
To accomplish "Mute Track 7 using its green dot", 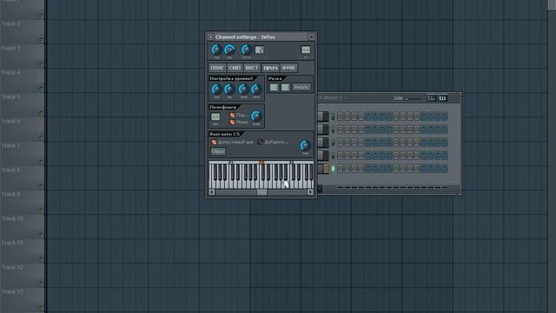I will (41, 162).
